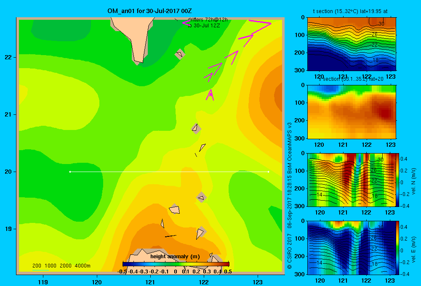Click longitude label 123 below the main map
The height and width of the screenshot is (286, 421).
[x=258, y=282]
